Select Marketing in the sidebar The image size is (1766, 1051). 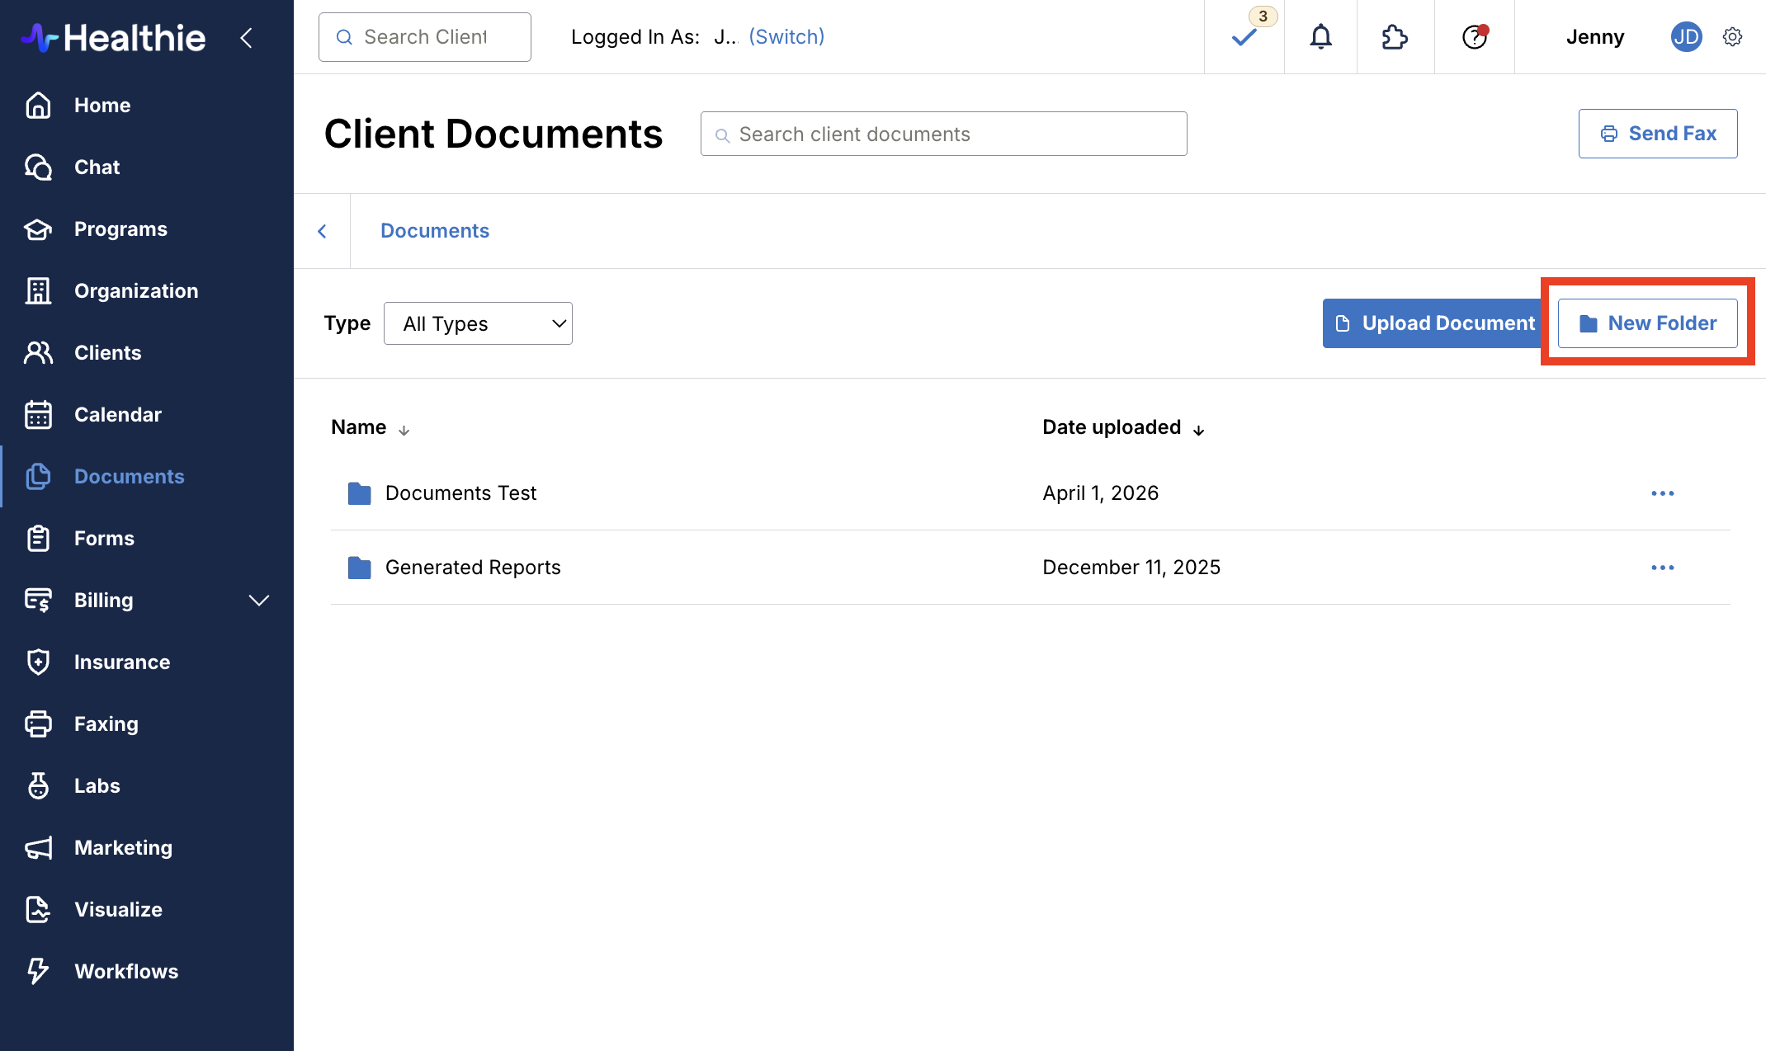[124, 847]
